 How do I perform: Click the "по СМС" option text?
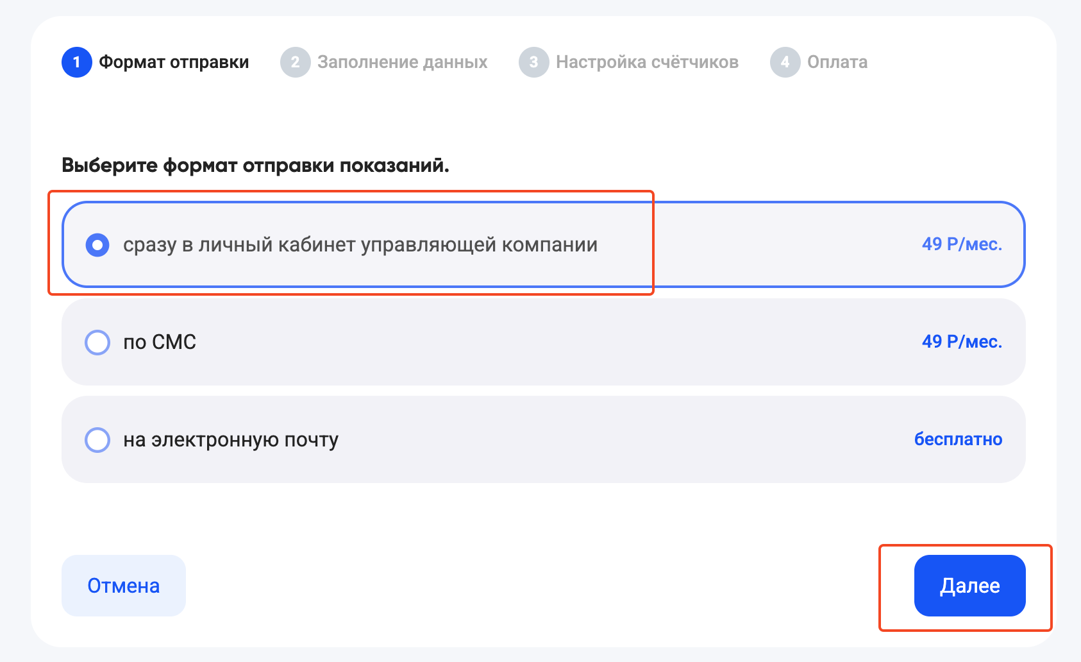click(160, 342)
